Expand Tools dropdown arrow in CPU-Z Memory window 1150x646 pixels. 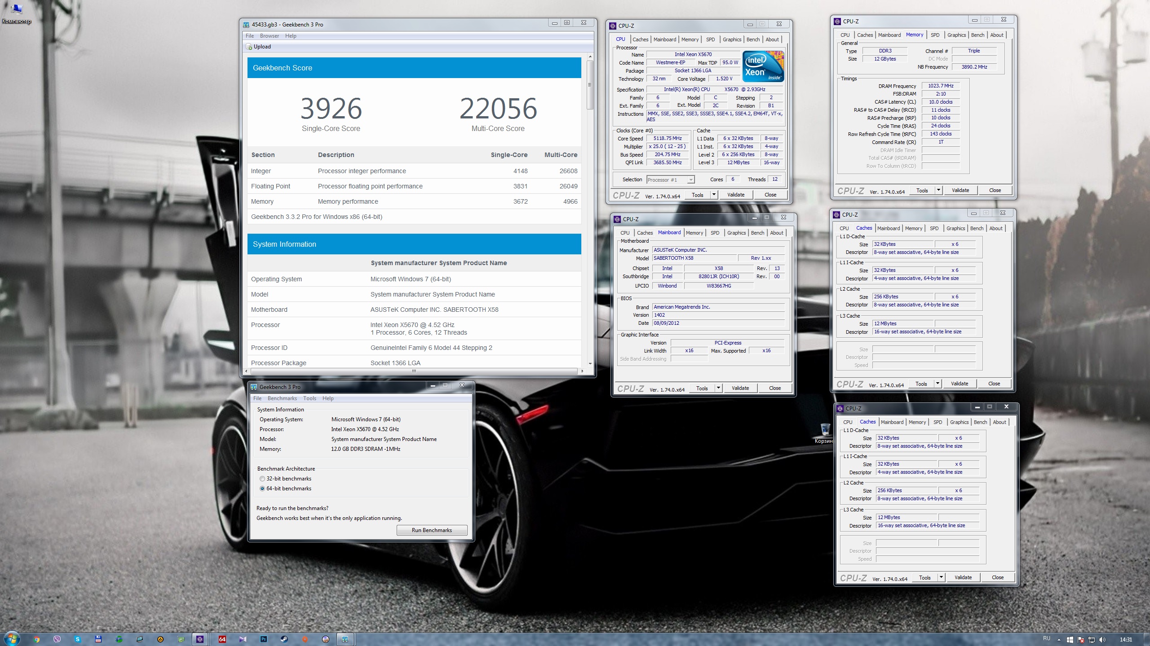[938, 190]
